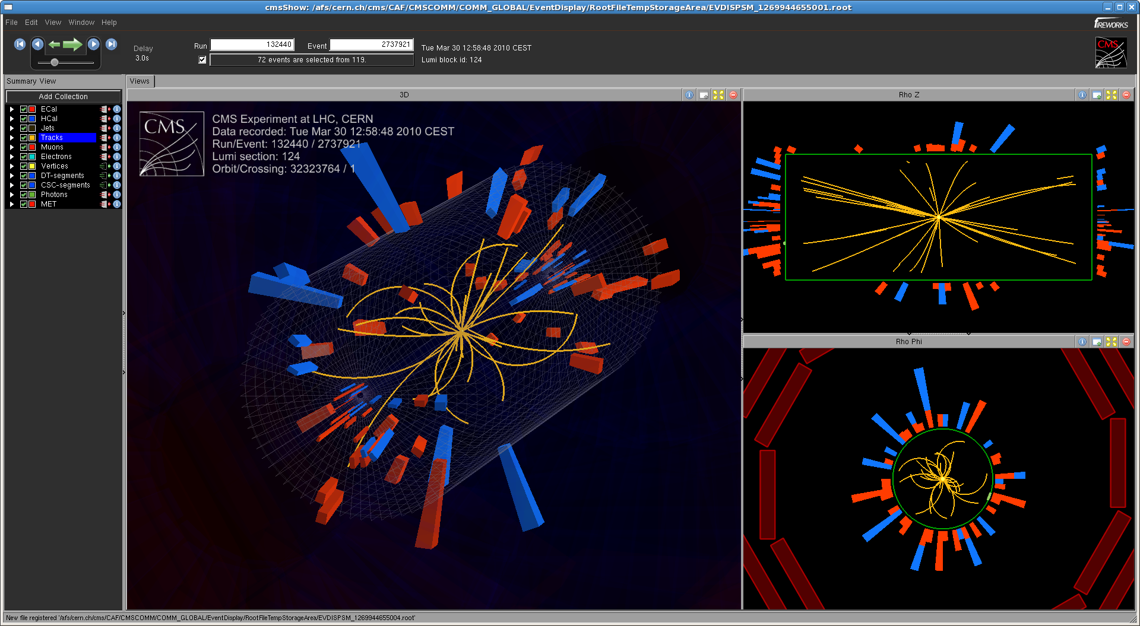Image resolution: width=1140 pixels, height=626 pixels.
Task: Open the cyan color swatch for Electrons
Action: point(32,157)
